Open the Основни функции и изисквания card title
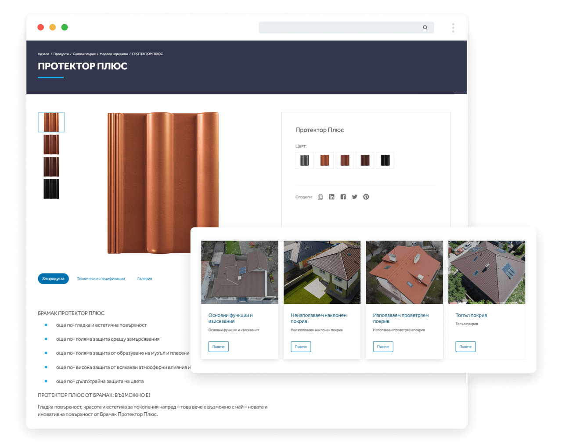This screenshot has height=443, width=562. tap(231, 318)
